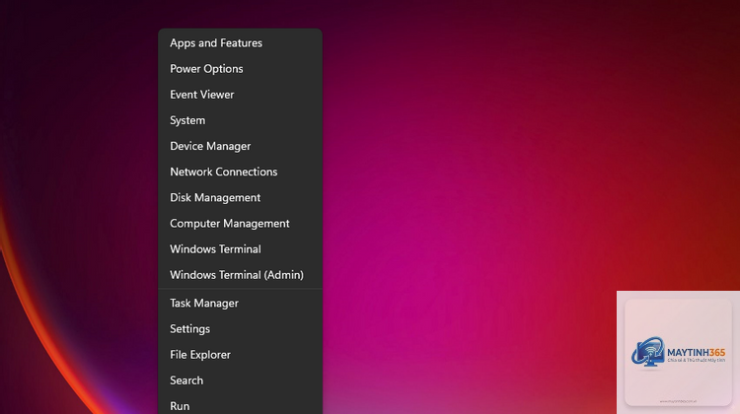Launch Event Viewer
Screen dimensions: 740x414
(240, 95)
